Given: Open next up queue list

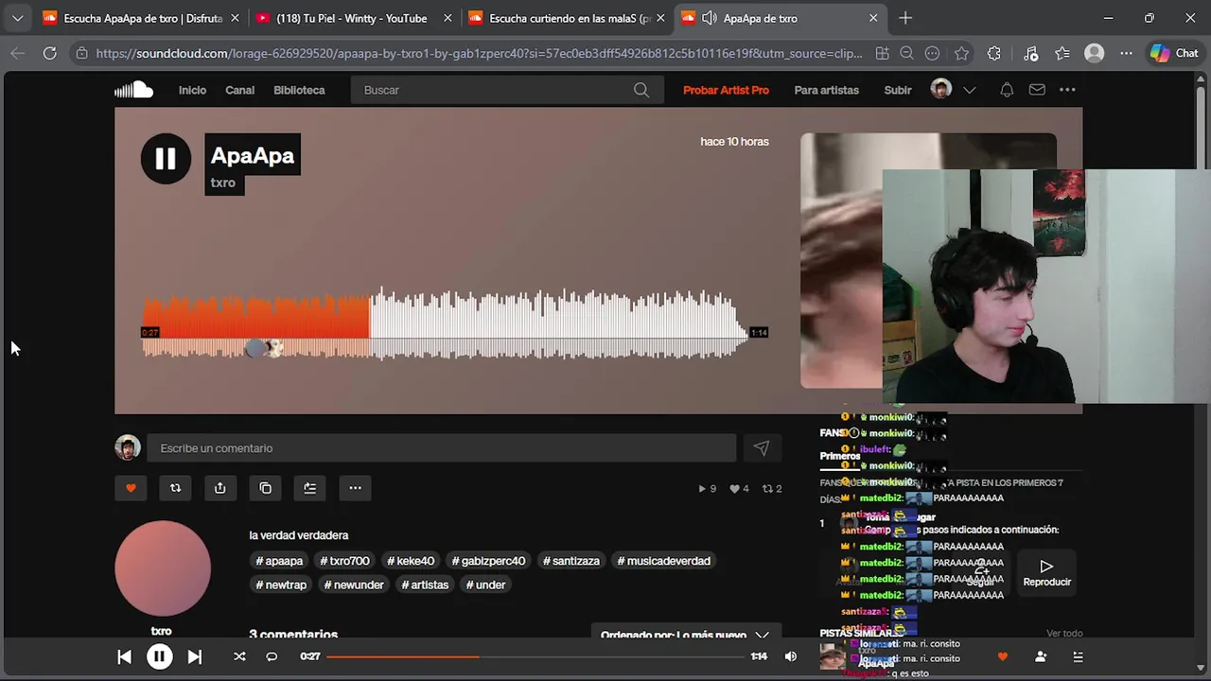Looking at the screenshot, I should pos(1078,656).
